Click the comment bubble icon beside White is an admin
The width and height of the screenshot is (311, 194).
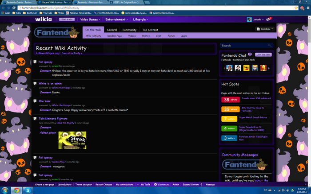35,83
